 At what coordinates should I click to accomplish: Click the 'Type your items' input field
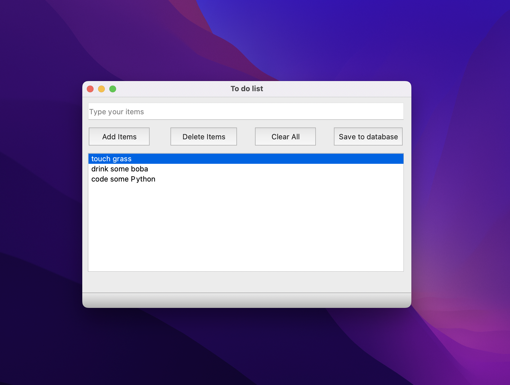246,111
